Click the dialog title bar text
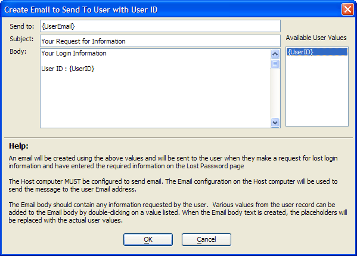 click(x=81, y=10)
